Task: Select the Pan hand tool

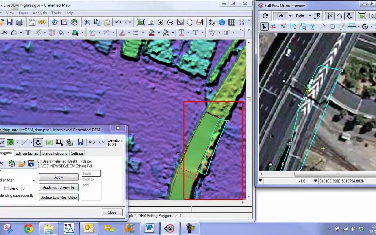Action: [x=190, y=22]
